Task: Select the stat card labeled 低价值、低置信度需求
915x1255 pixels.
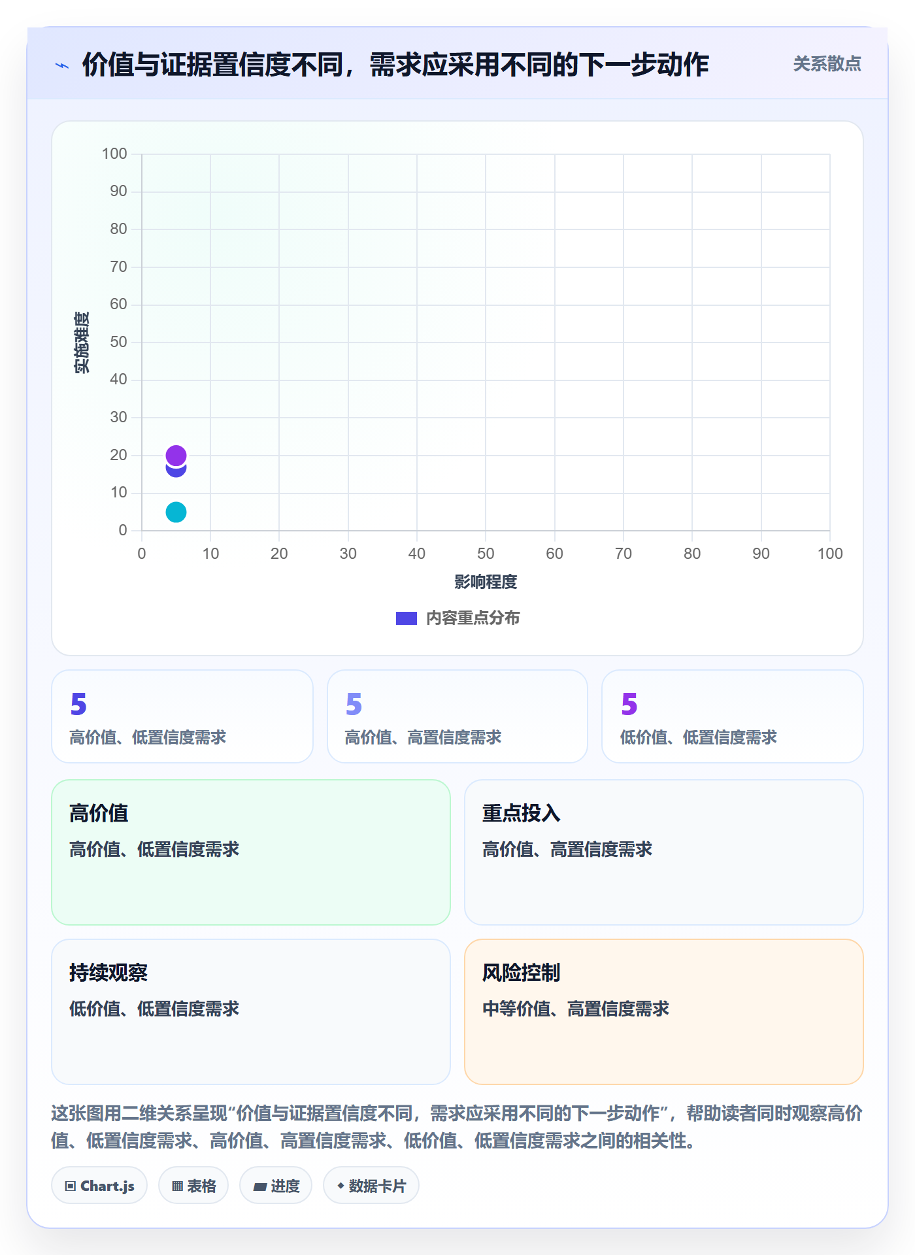Action: click(733, 716)
